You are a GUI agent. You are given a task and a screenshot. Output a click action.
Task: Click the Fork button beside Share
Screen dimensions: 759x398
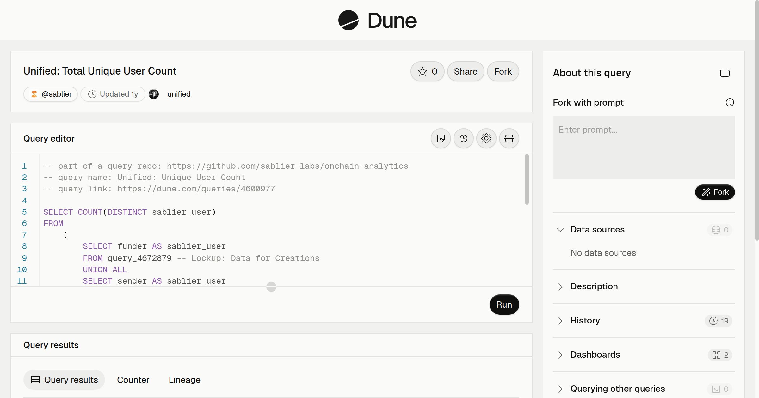click(503, 71)
